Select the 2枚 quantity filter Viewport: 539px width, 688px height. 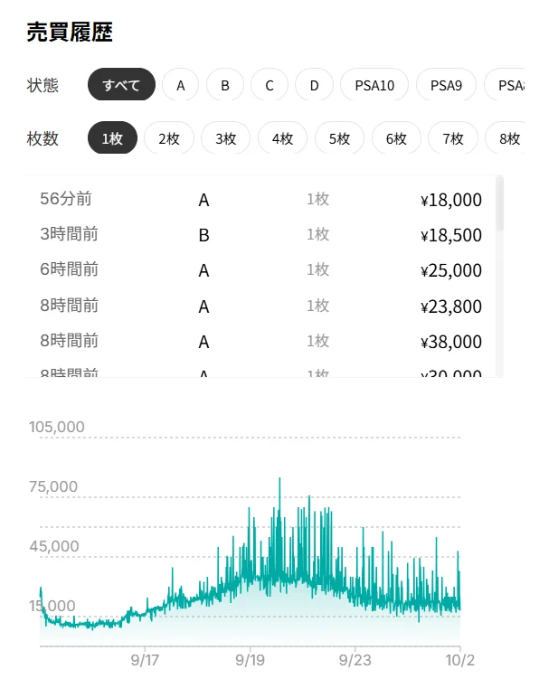click(x=169, y=137)
